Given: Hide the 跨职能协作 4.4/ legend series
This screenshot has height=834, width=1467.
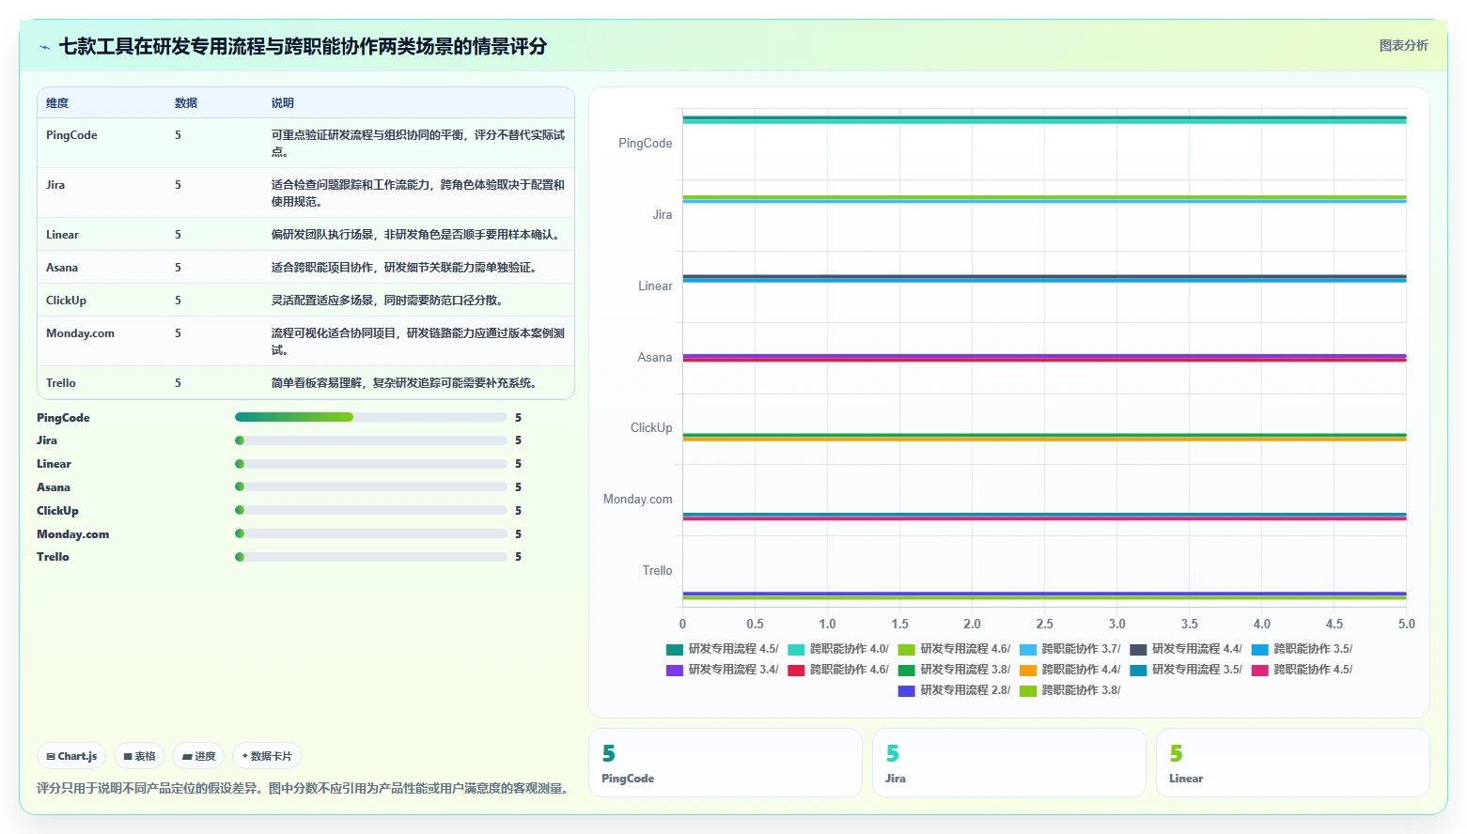Looking at the screenshot, I should [1070, 670].
